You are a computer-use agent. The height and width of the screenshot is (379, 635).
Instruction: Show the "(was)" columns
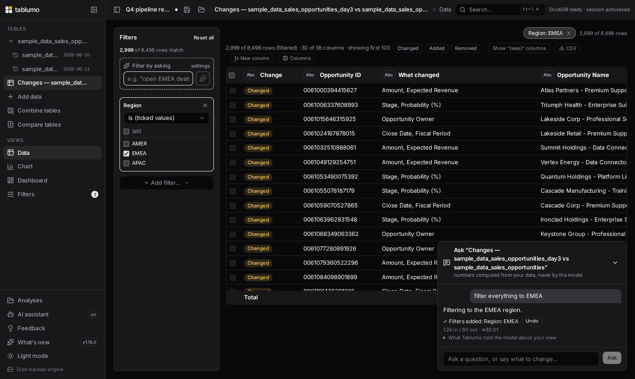click(519, 48)
